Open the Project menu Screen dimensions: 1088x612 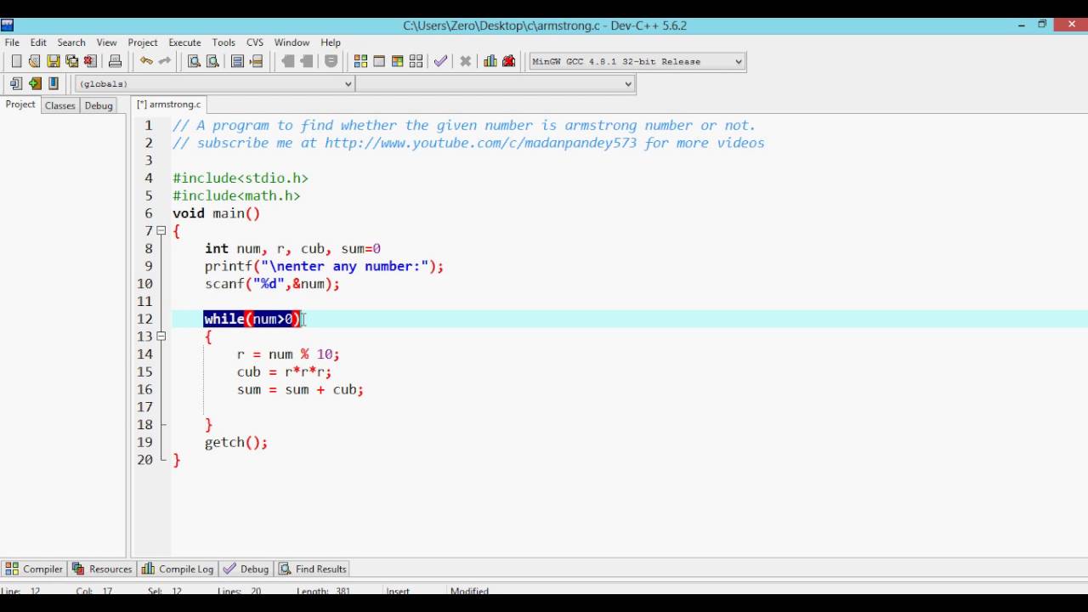[x=143, y=42]
